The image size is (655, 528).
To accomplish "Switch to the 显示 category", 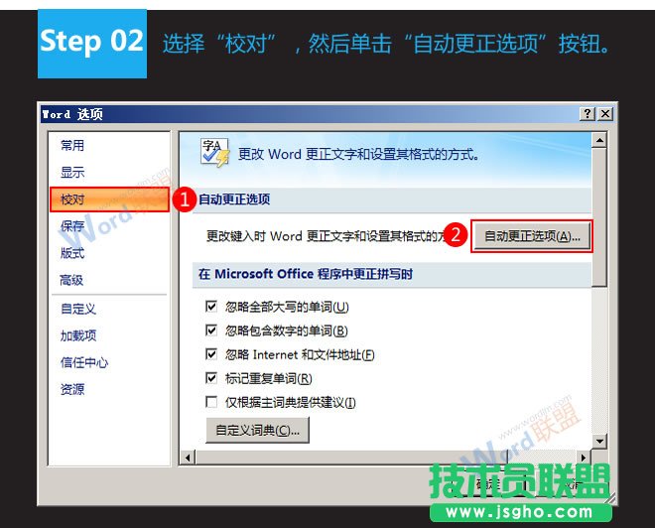I will (x=72, y=172).
